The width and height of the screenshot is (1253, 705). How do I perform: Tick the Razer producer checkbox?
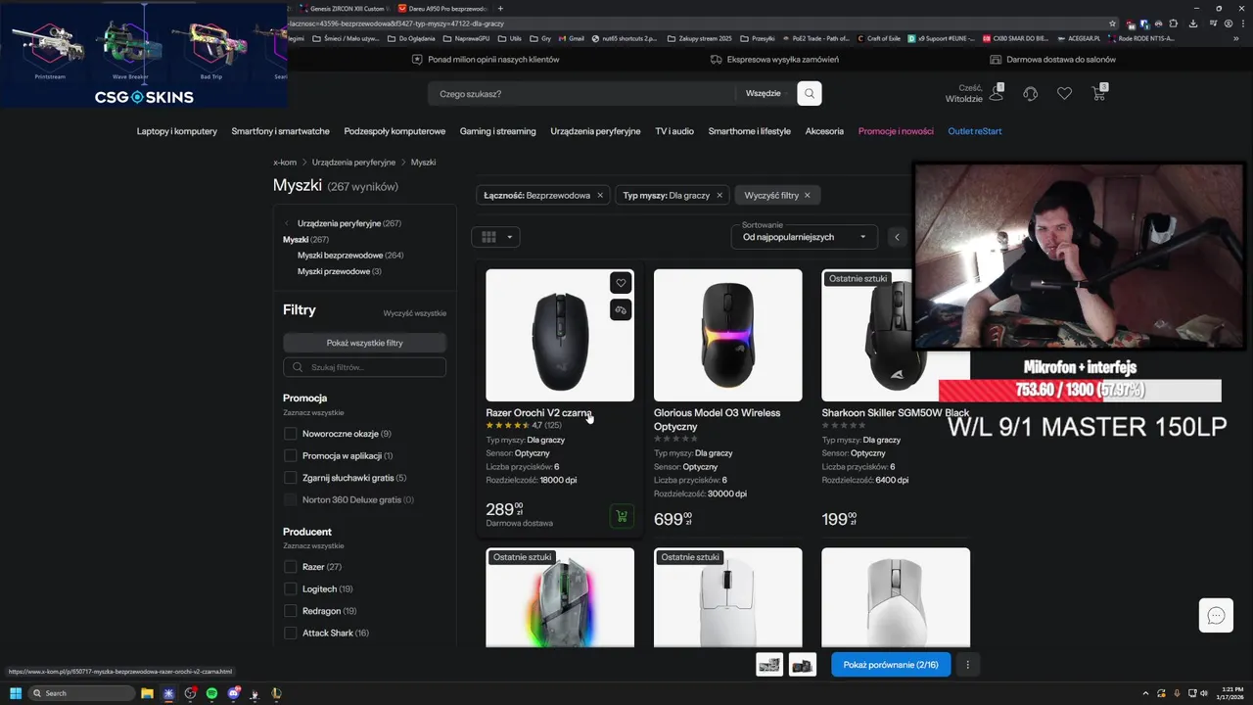coord(290,567)
